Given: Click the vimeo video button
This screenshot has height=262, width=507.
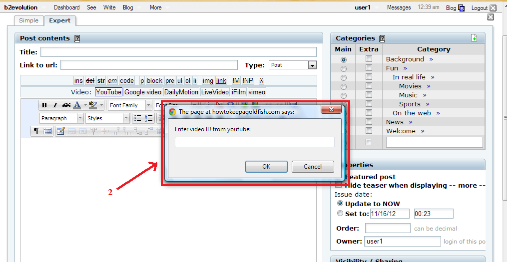Looking at the screenshot, I should tap(257, 92).
